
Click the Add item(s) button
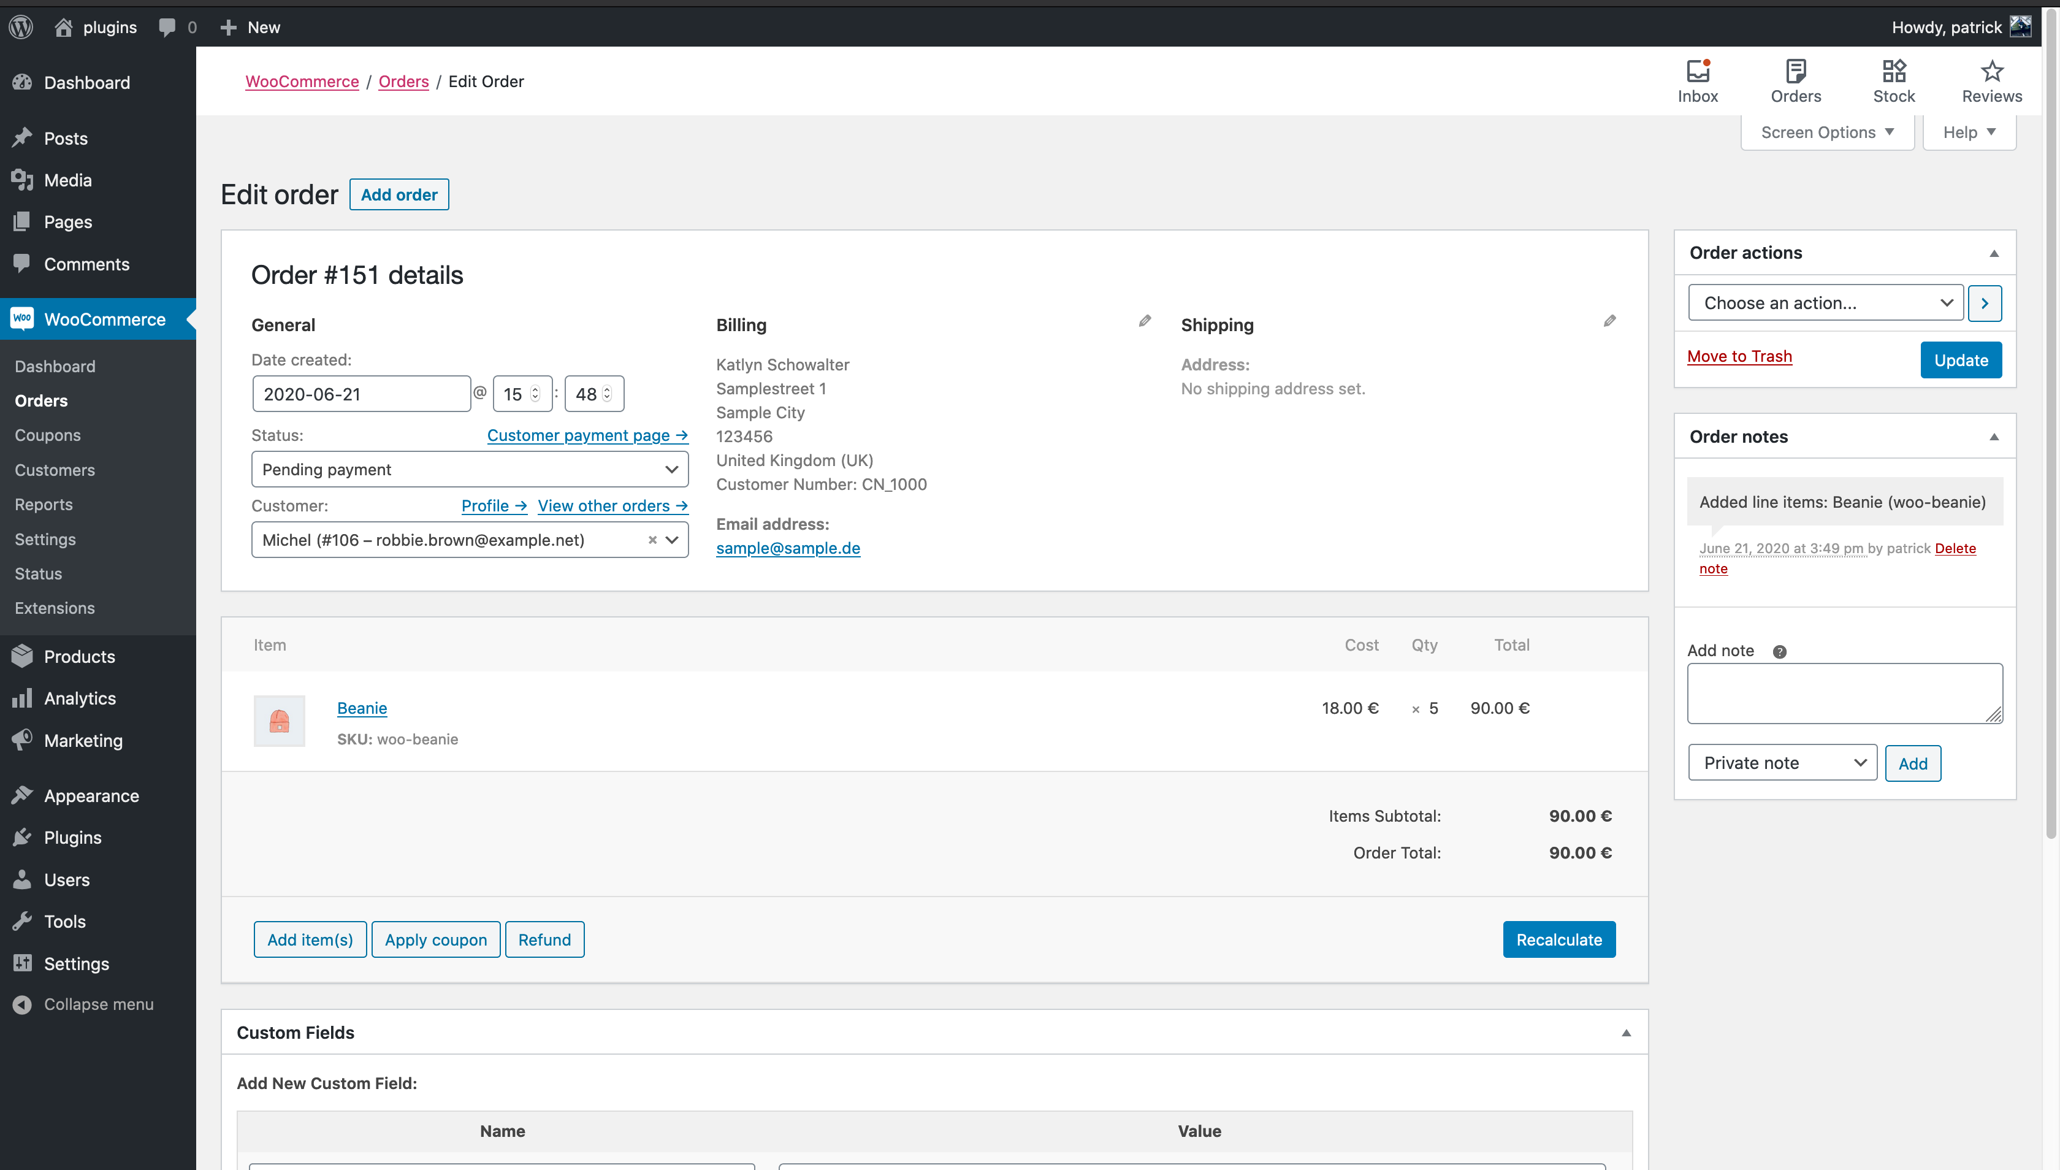click(310, 939)
